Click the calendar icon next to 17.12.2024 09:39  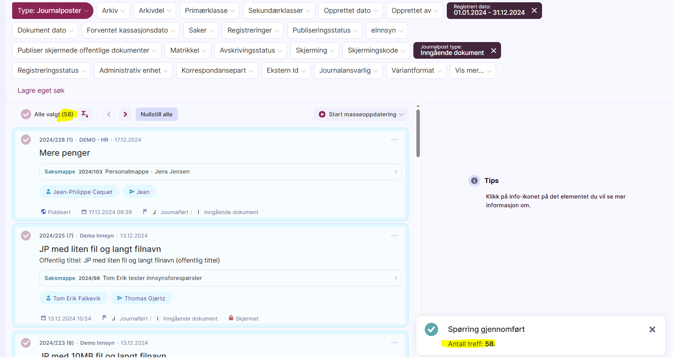click(84, 212)
